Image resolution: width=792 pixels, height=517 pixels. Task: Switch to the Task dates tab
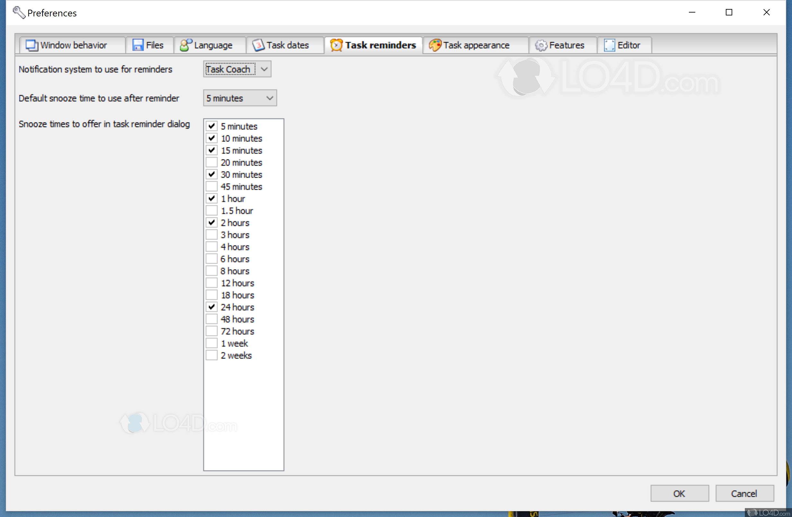(286, 45)
